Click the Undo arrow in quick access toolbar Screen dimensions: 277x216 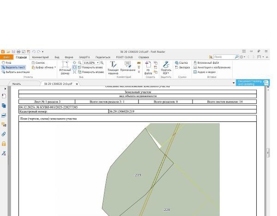34,52
